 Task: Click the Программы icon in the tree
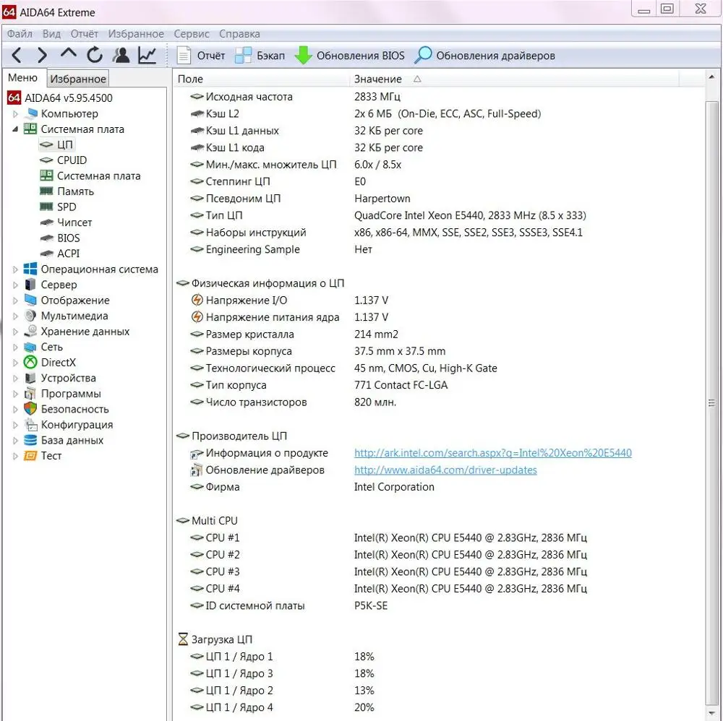[30, 394]
